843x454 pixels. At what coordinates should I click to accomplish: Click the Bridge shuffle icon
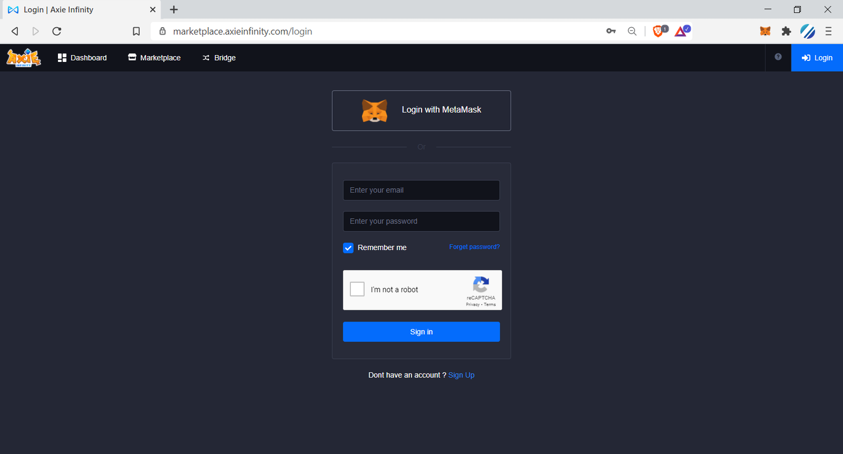coord(206,58)
